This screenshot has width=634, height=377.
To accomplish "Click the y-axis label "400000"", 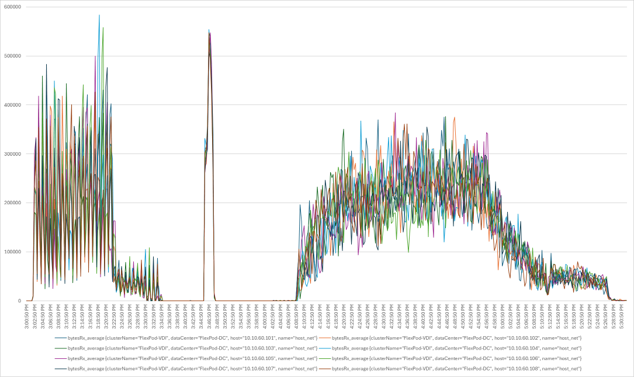I will pyautogui.click(x=12, y=105).
